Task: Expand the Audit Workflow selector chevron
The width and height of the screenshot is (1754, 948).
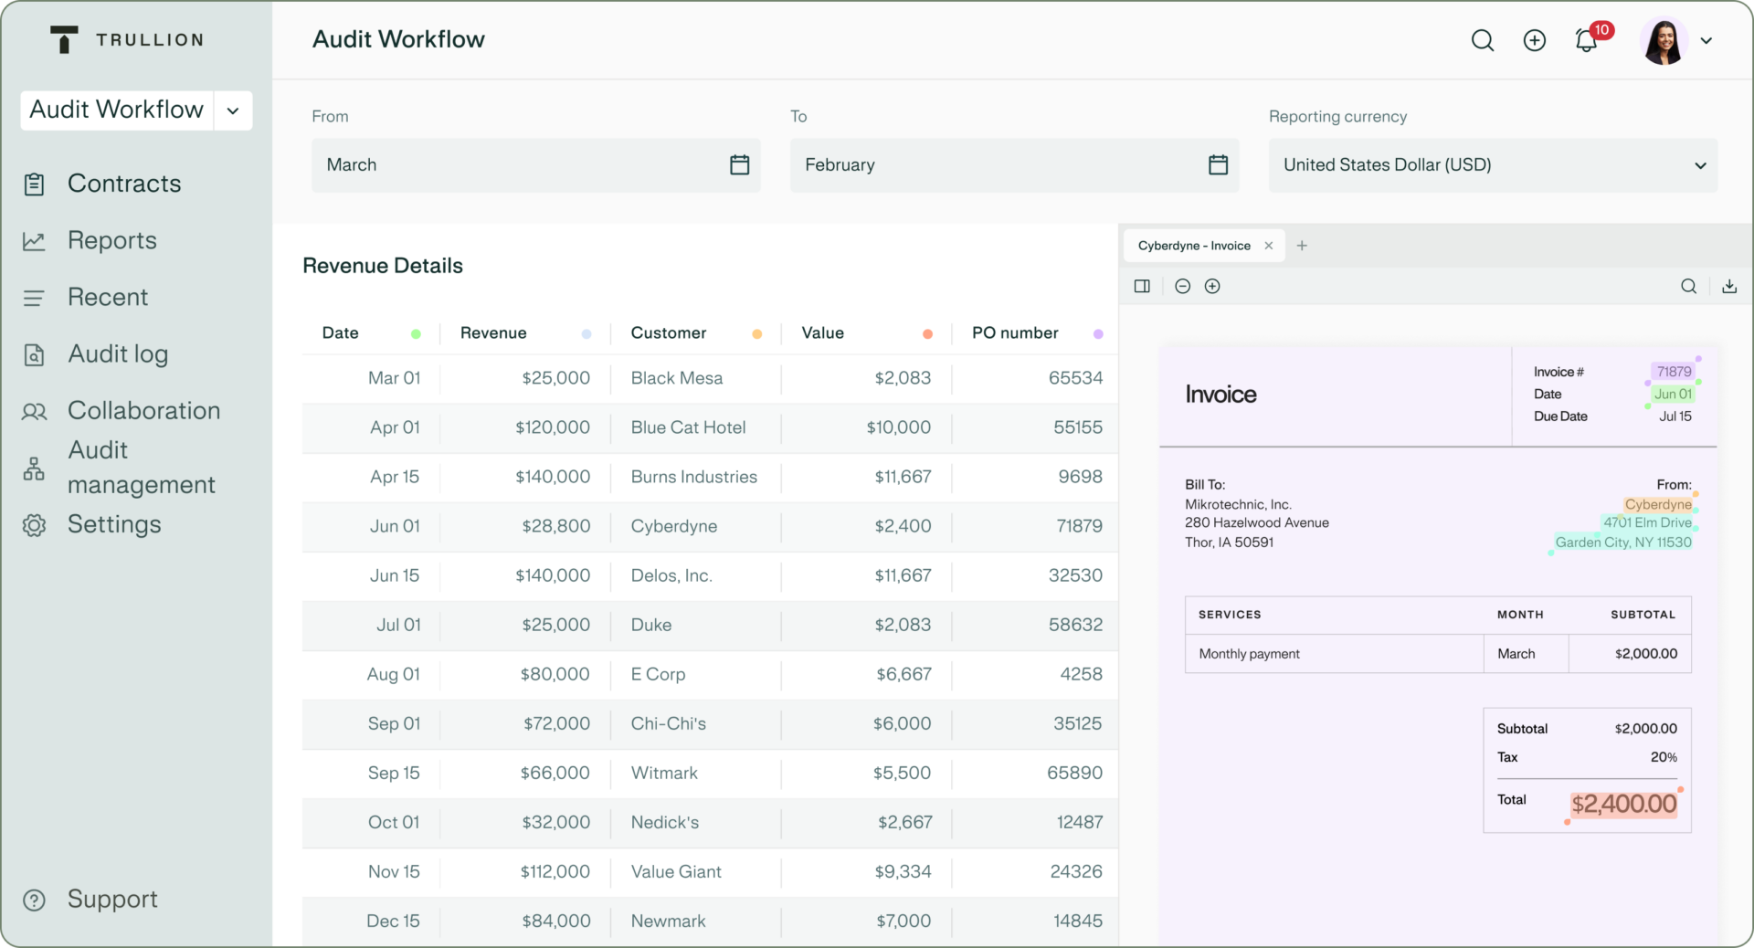Action: click(233, 111)
